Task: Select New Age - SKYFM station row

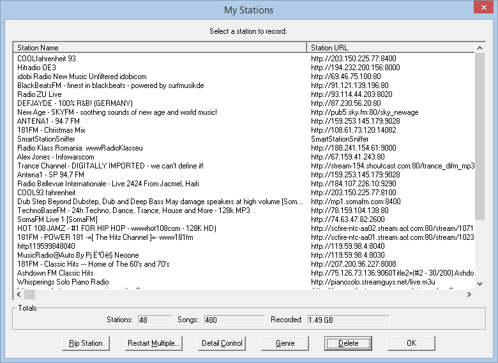Action: point(117,112)
